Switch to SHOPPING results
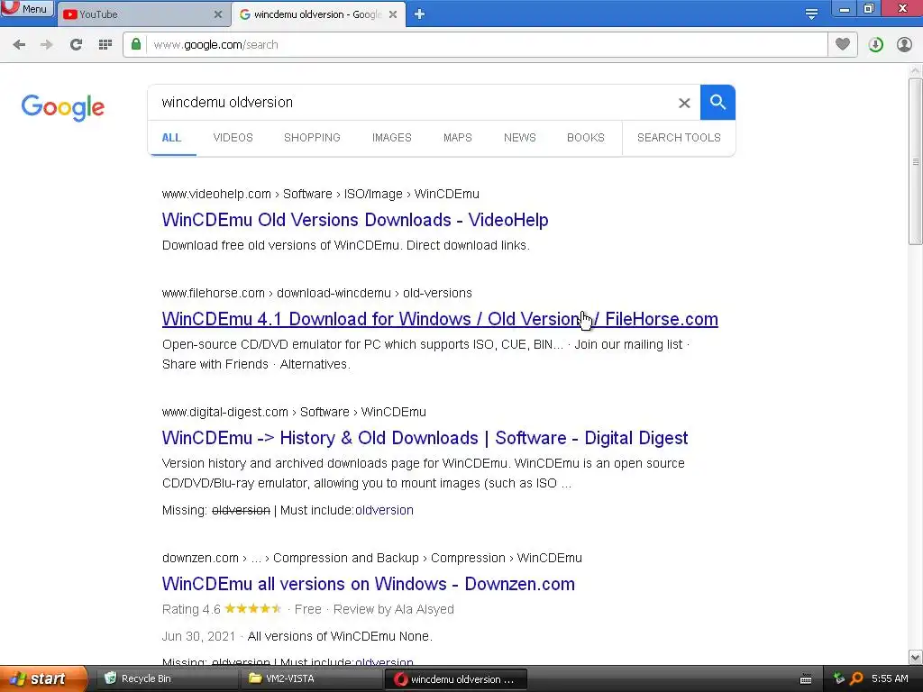 coord(312,138)
